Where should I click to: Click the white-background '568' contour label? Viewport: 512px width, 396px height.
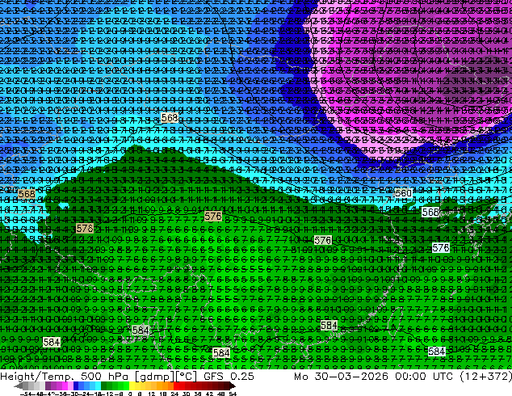coord(430,212)
